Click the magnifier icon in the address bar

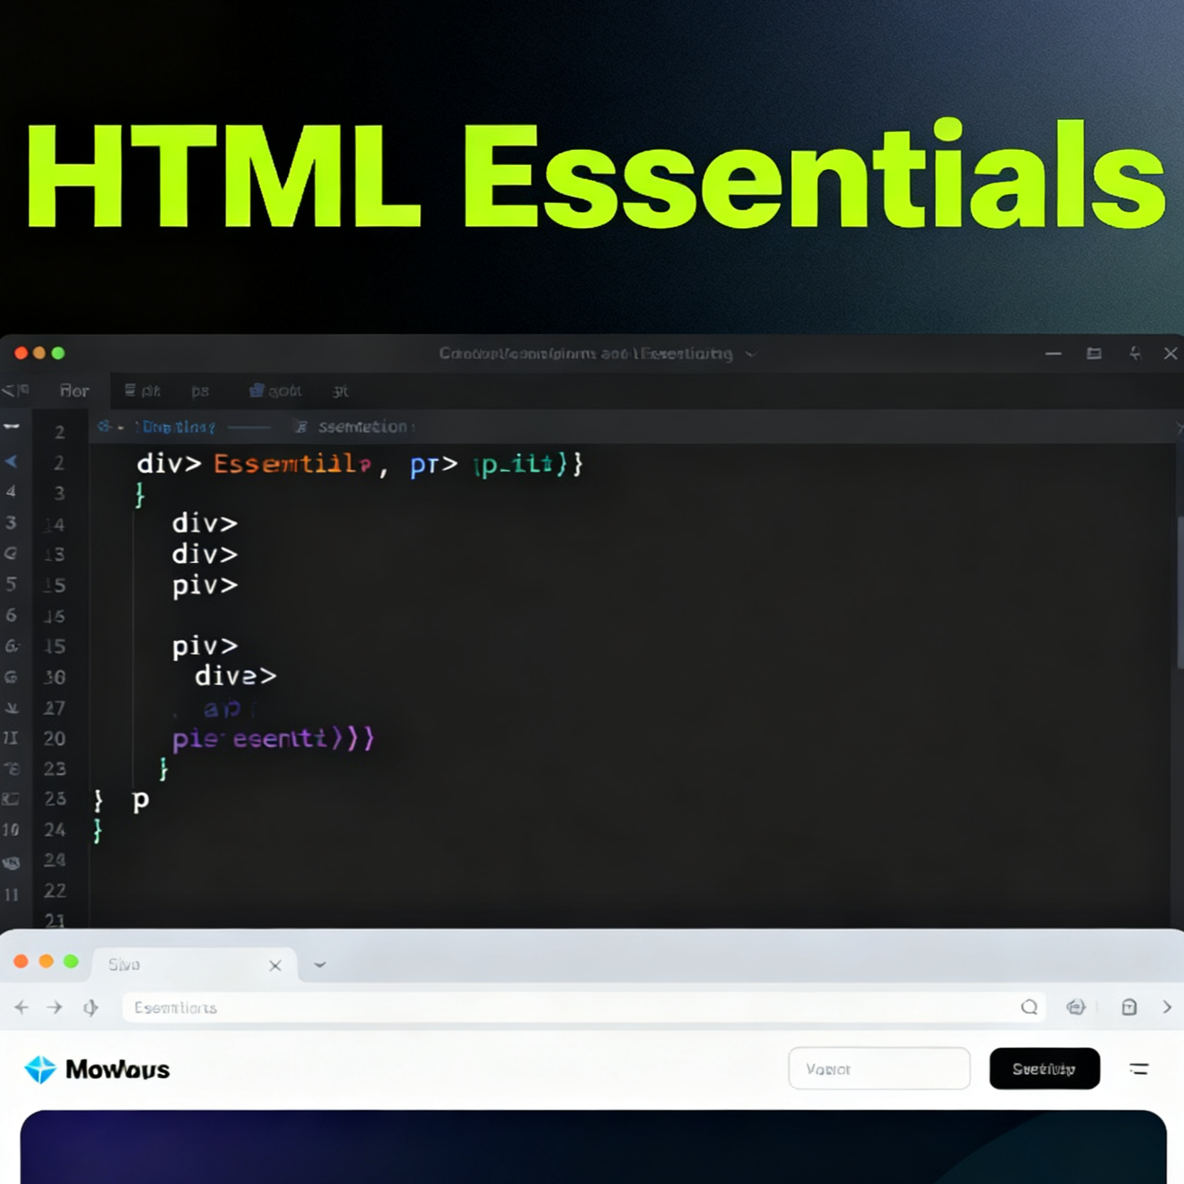pos(1028,1007)
